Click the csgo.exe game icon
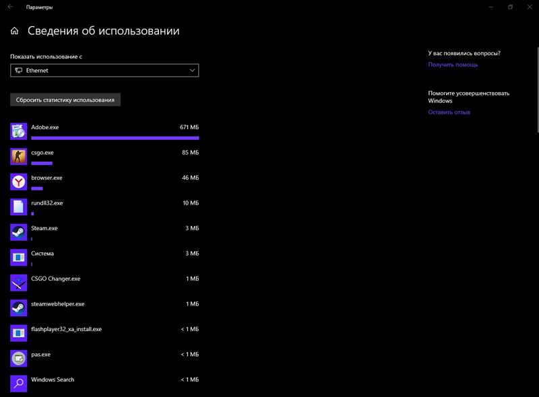Screen dimensions: 539x397 coord(19,157)
